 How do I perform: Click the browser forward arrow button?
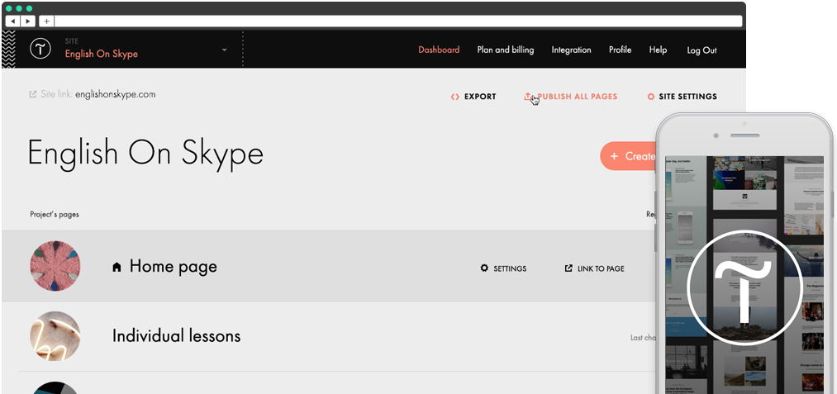(29, 21)
